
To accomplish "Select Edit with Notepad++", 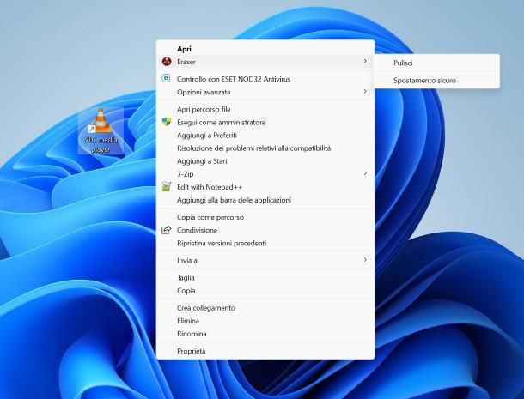I will coord(265,187).
